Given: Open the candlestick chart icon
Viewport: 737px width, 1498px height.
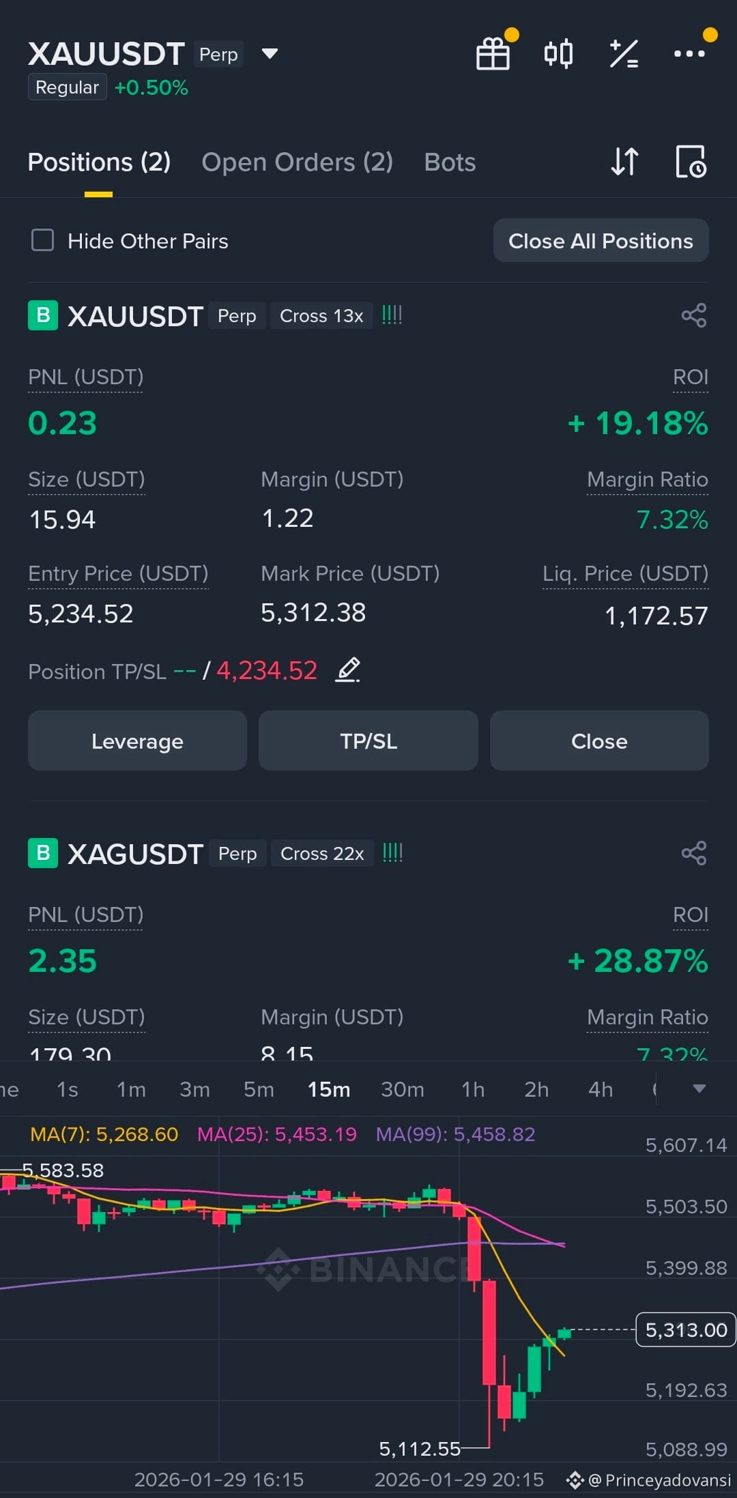Looking at the screenshot, I should click(x=558, y=54).
